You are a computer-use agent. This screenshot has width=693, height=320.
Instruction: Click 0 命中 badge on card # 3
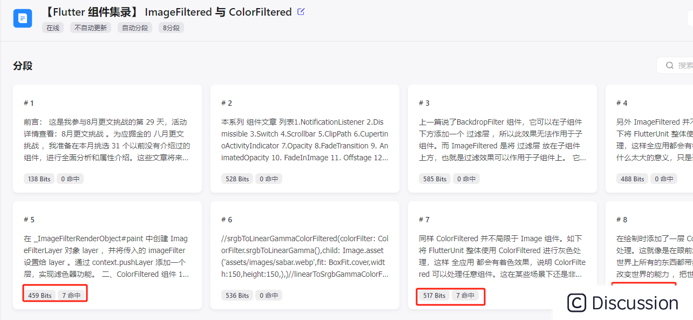tap(466, 179)
